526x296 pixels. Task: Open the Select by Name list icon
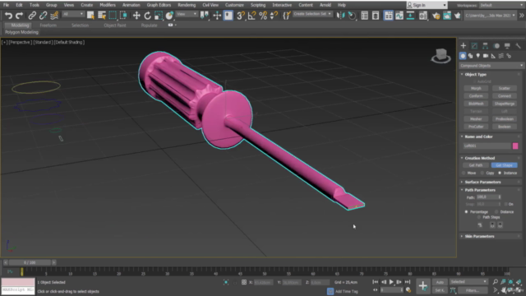pyautogui.click(x=102, y=16)
